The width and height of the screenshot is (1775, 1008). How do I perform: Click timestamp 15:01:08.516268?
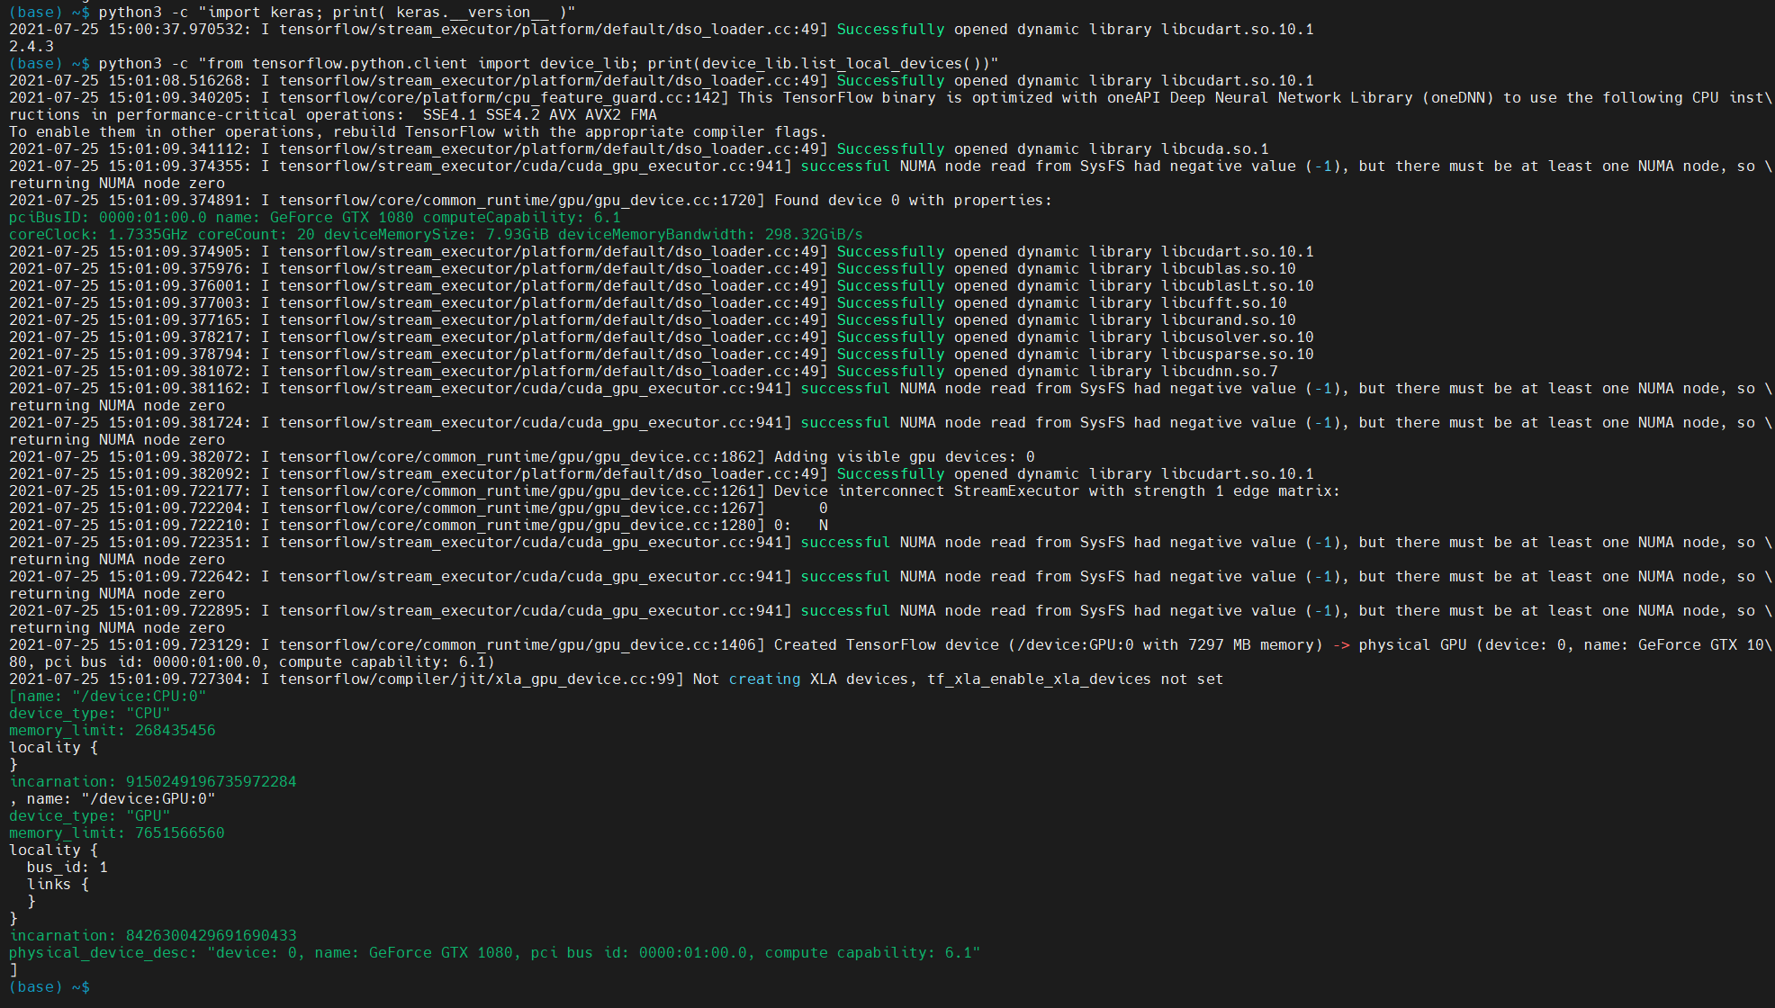[176, 80]
